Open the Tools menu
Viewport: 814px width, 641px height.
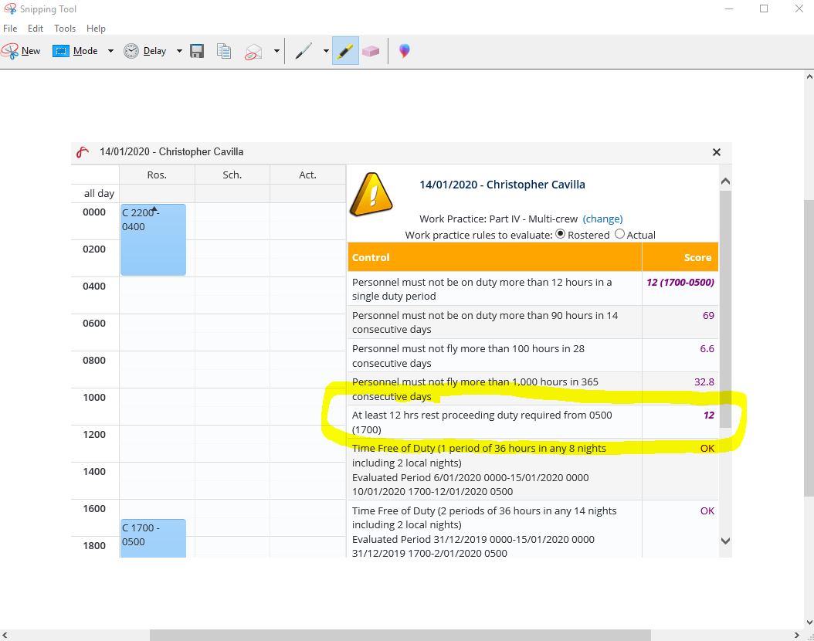click(65, 29)
